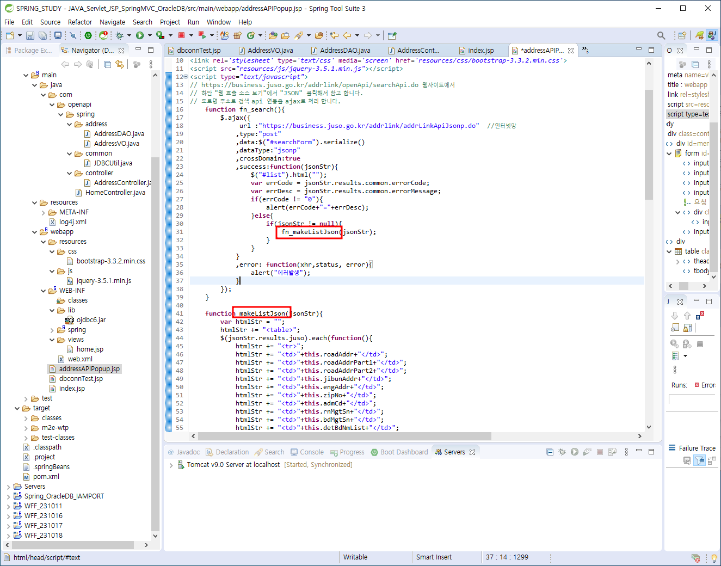Toggle the Pin Editor toolbar button
This screenshot has width=721, height=566.
click(392, 35)
